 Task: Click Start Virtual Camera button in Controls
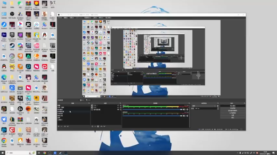point(233,111)
